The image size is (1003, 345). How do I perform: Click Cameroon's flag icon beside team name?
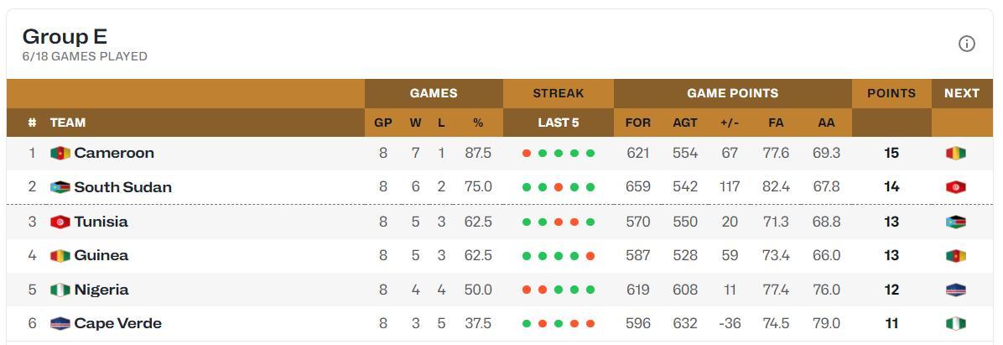point(60,153)
